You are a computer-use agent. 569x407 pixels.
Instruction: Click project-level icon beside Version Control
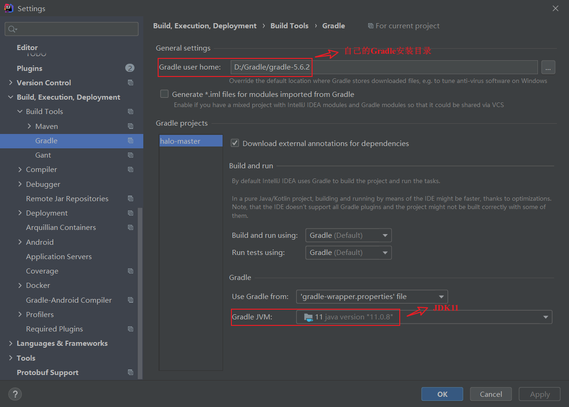point(130,83)
